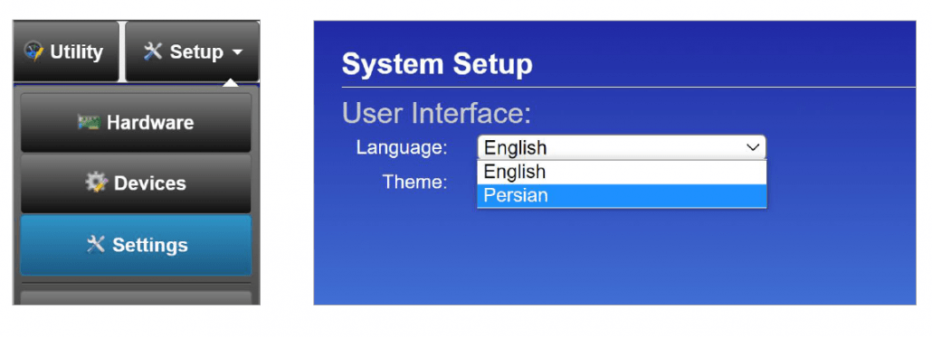Click the Theme label

tap(414, 182)
